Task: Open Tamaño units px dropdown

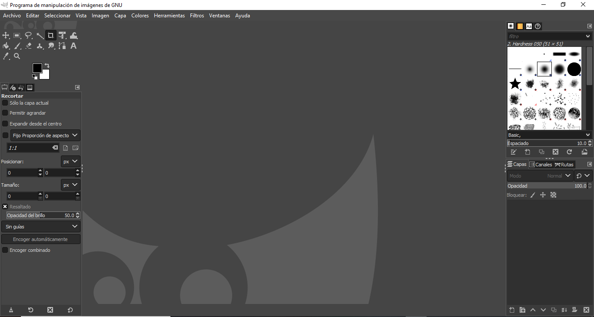Action: pos(70,185)
